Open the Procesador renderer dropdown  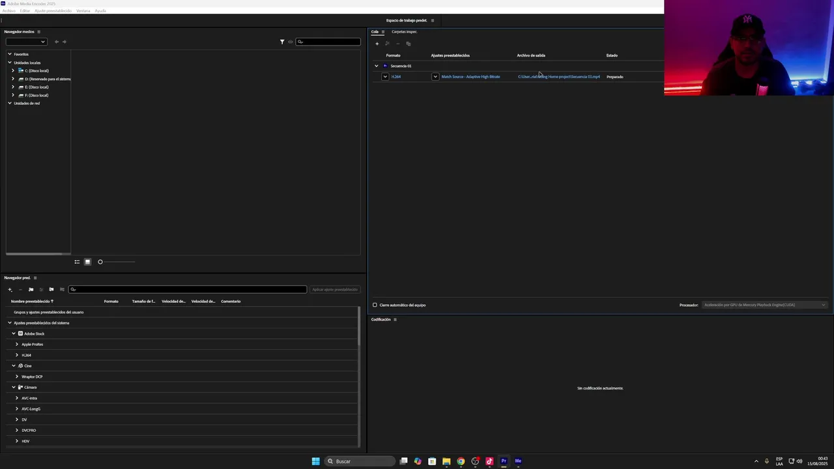pos(764,305)
